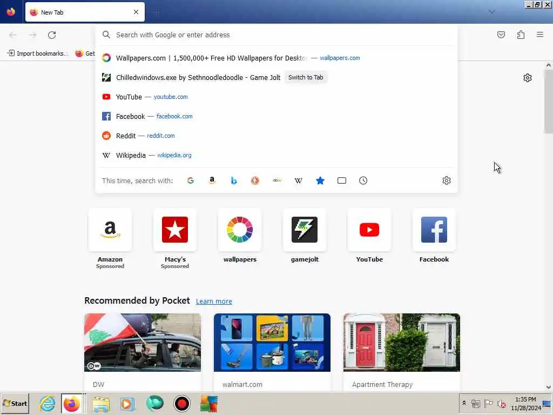Open the Apartment Therapy red door thumbnail

pyautogui.click(x=402, y=342)
